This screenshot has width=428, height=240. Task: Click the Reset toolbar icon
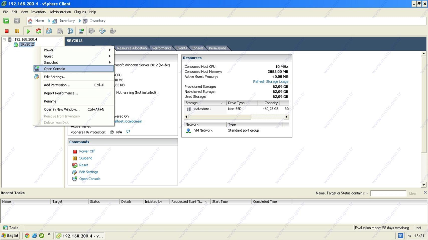click(38, 31)
